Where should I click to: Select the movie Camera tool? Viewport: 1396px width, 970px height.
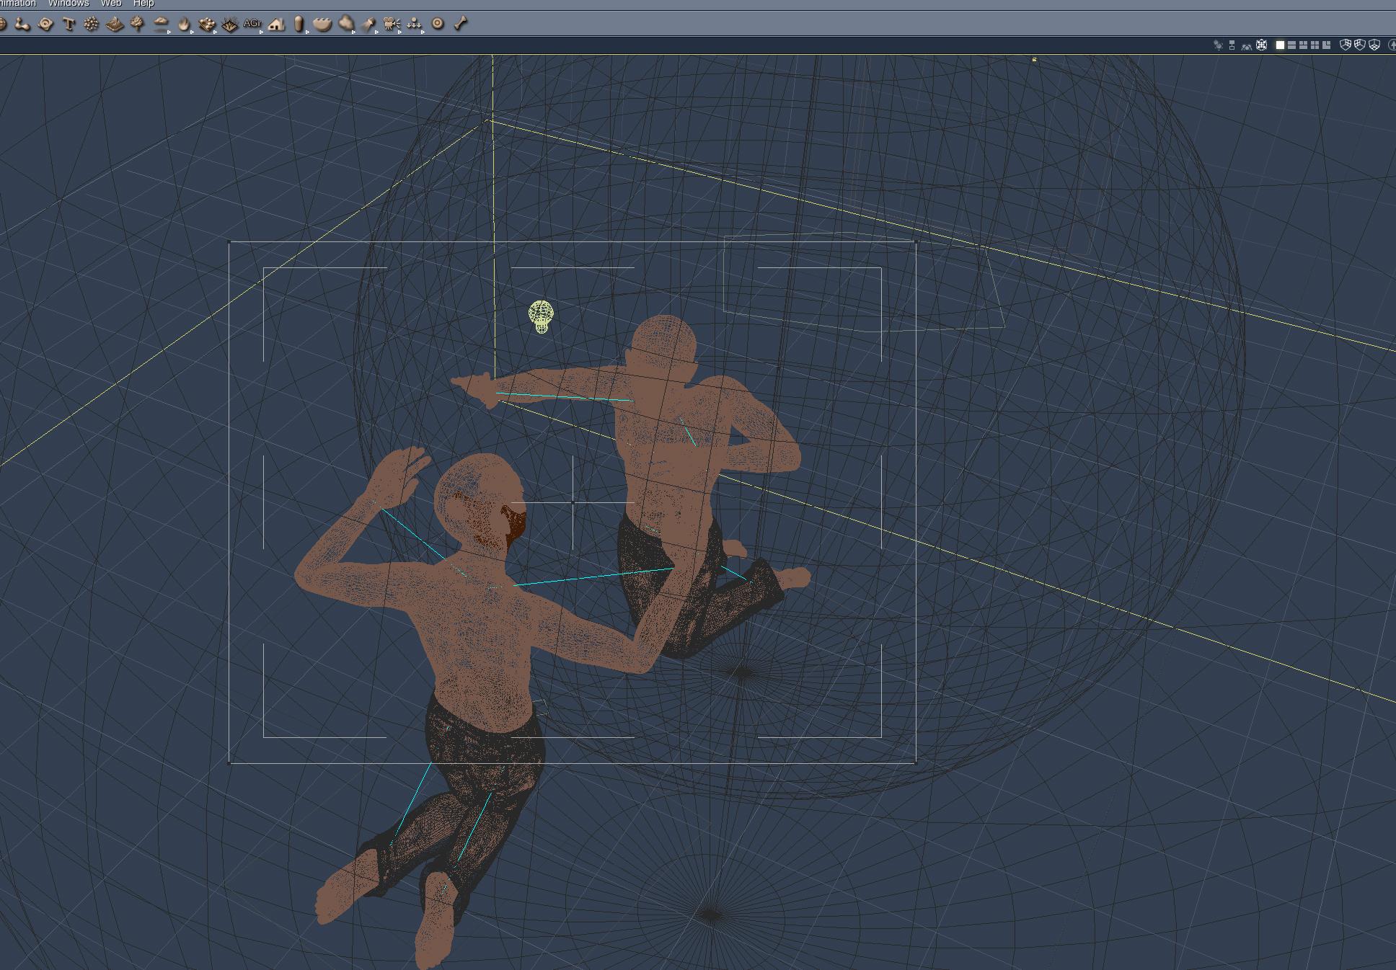click(391, 24)
